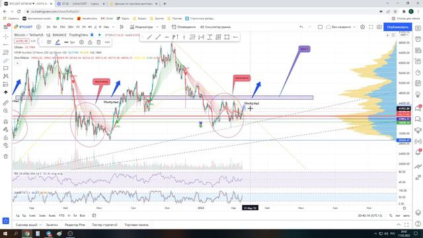Screen dimensions: 423x238
Task: Open chart settings gear
Action: [x=363, y=27]
